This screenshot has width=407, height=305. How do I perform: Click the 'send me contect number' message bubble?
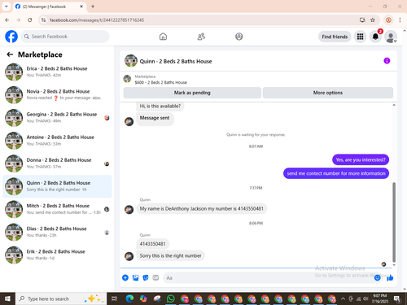(336, 173)
